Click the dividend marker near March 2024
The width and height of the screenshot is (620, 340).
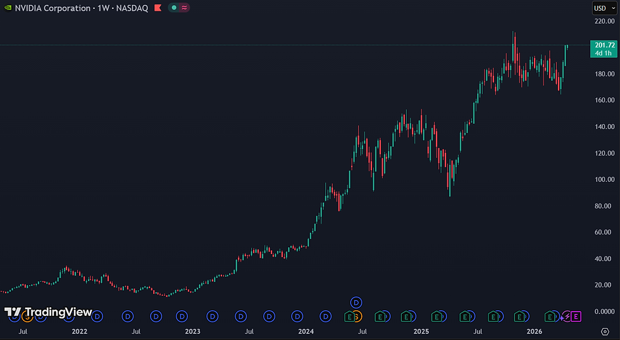point(325,317)
